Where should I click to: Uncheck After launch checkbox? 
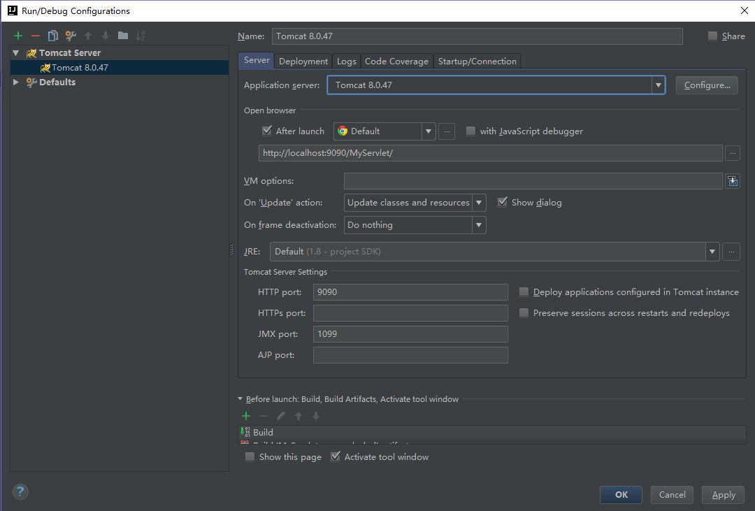267,131
